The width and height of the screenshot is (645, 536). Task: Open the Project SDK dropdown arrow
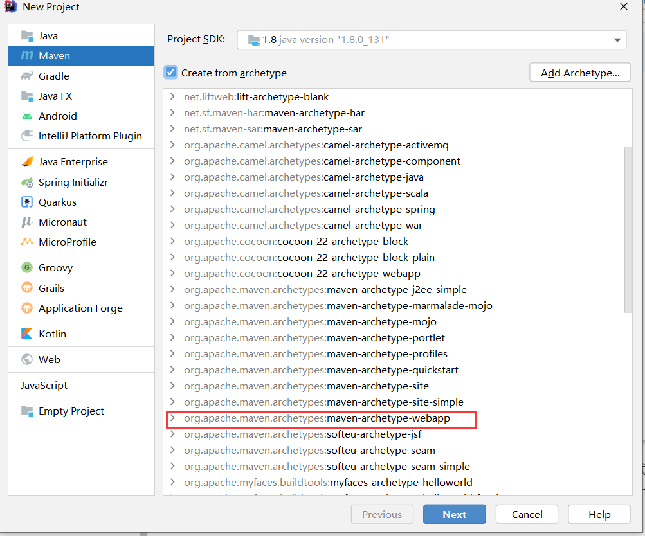point(617,40)
